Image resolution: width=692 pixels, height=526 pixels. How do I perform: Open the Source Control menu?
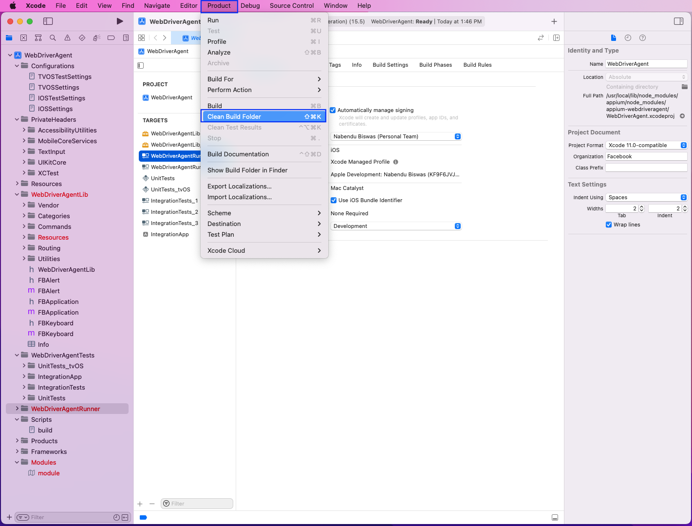292,6
